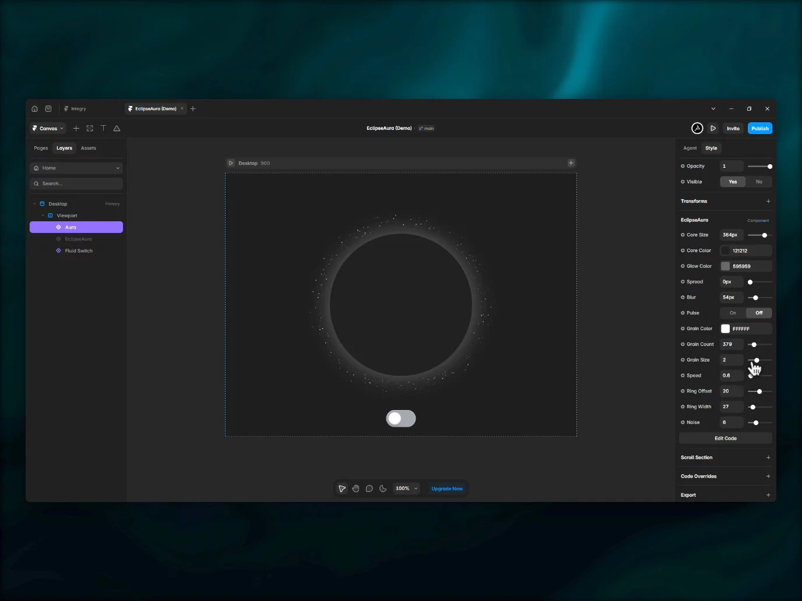Viewport: 802px width, 601px height.
Task: Add Export with plus icon
Action: pyautogui.click(x=768, y=495)
